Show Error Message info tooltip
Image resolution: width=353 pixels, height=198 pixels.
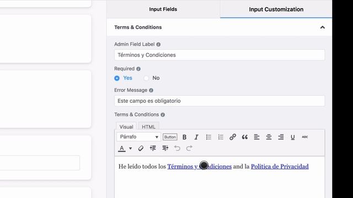point(151,90)
